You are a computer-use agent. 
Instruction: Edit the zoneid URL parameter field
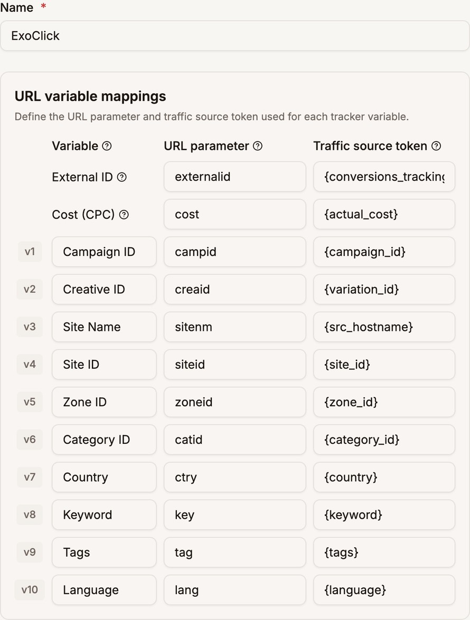[x=234, y=402]
